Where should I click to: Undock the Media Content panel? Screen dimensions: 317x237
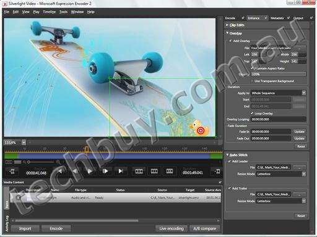[220, 182]
